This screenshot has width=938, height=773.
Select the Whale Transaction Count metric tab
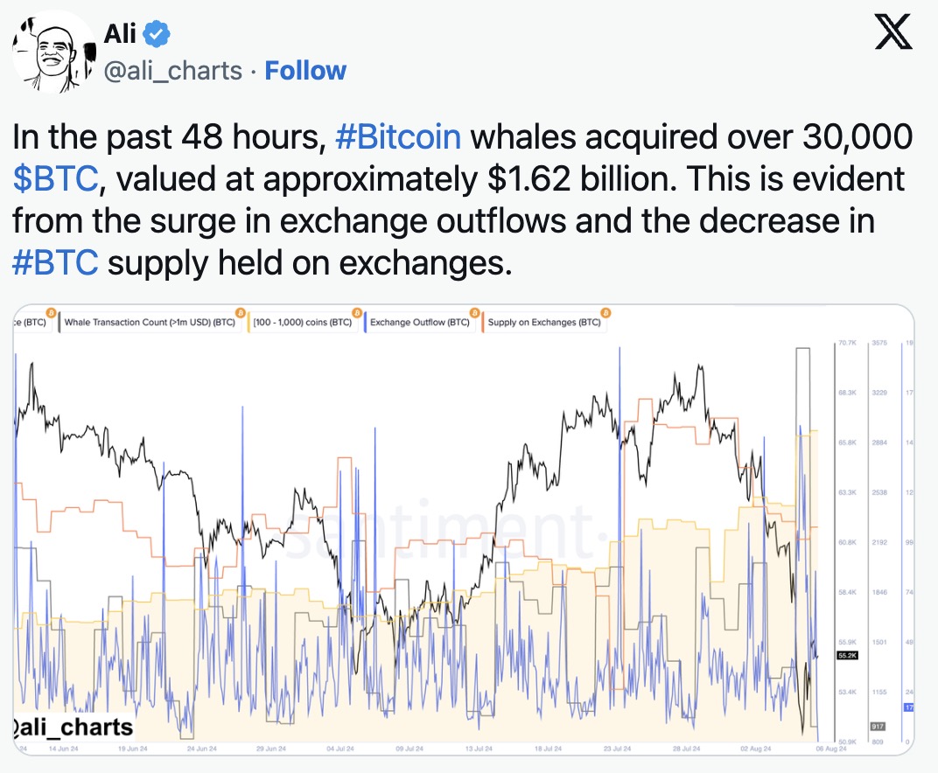click(150, 323)
